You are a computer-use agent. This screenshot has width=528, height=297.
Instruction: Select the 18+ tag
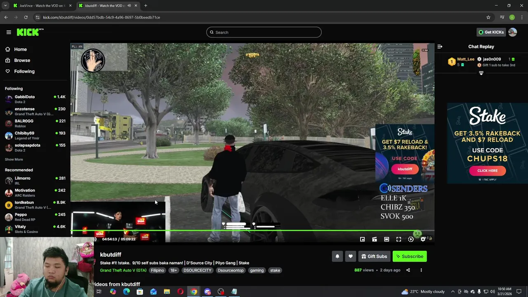pos(174,270)
